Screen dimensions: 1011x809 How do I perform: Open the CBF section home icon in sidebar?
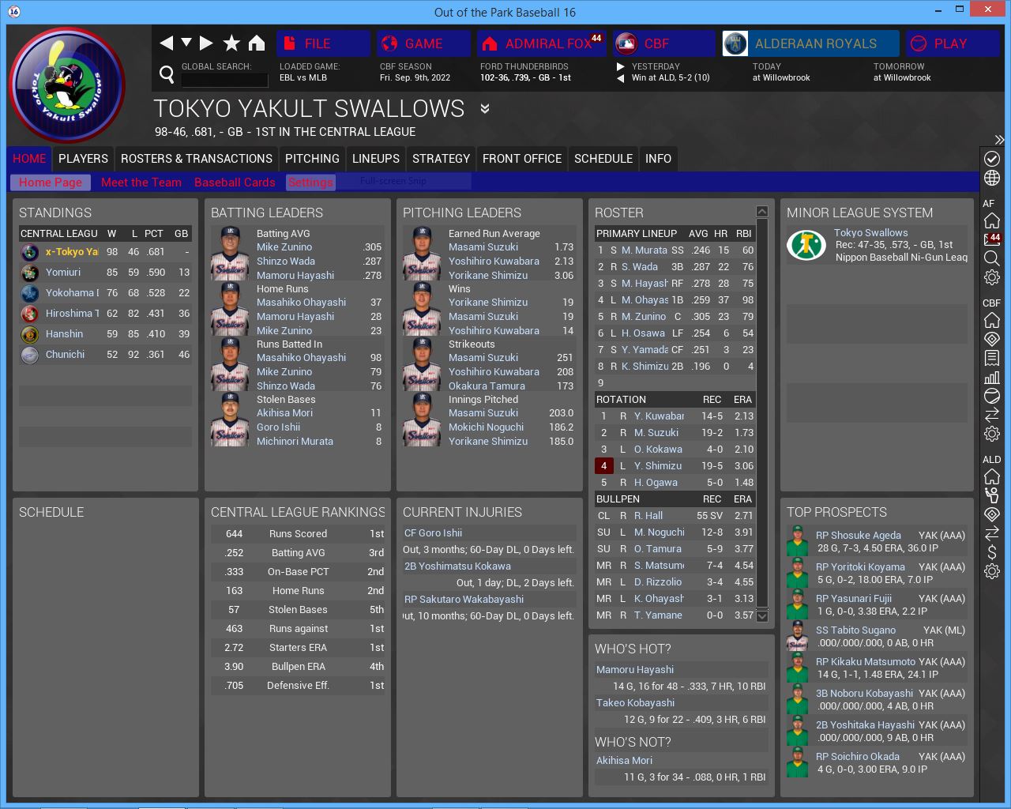coord(992,320)
